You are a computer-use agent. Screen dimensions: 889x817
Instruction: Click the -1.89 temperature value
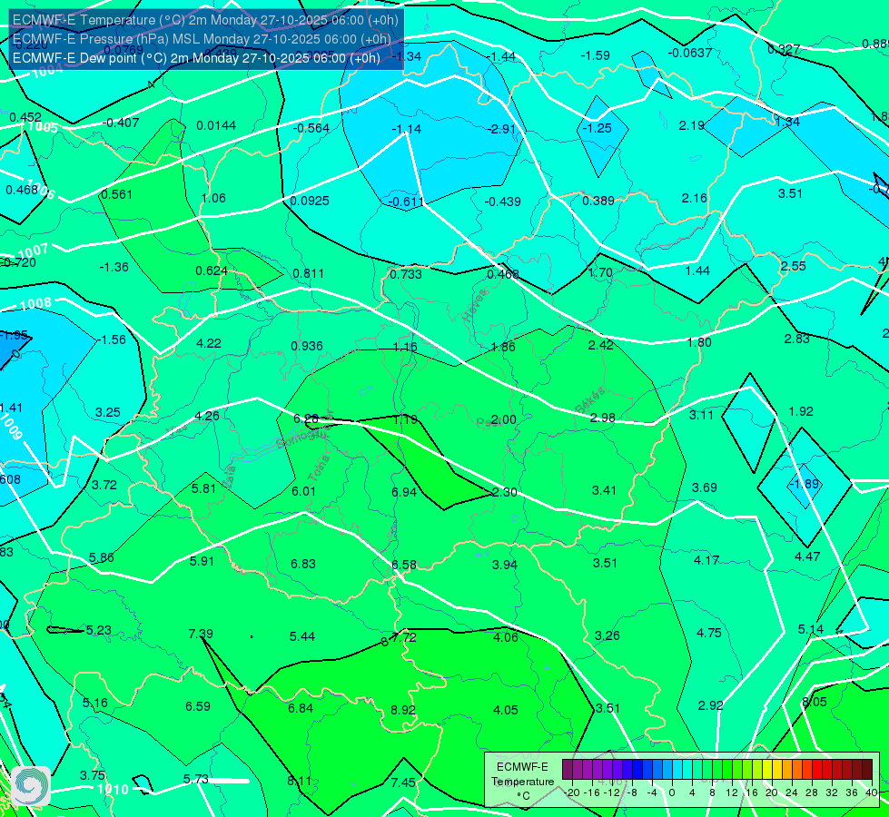point(804,484)
